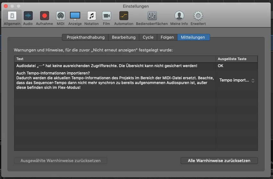Screen dimensions: 273x179
Task: Select the Tempo-Informationen importieren warning row
Action: (136, 80)
